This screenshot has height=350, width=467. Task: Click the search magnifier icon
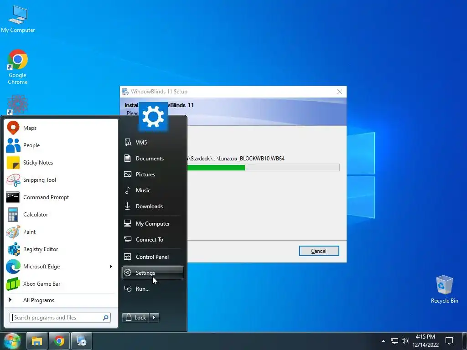click(105, 318)
